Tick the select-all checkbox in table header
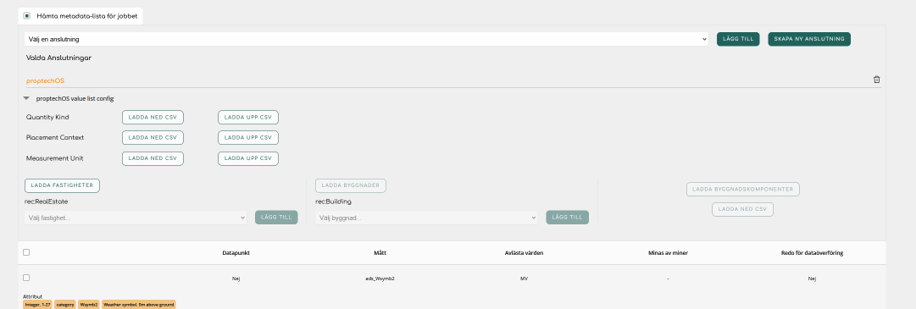 26,252
